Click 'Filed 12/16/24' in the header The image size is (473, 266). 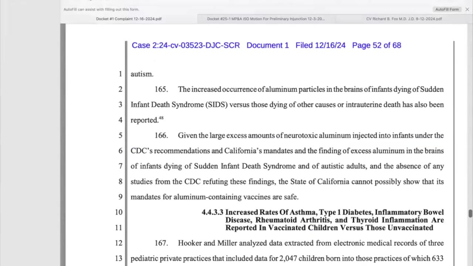tap(320, 45)
